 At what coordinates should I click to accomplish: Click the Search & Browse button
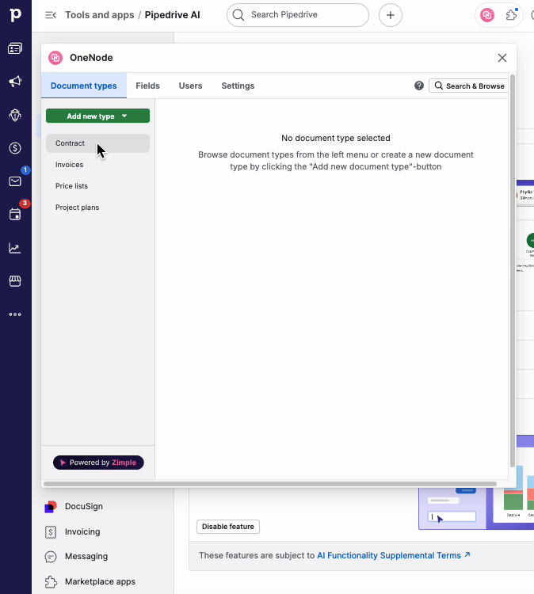click(x=469, y=86)
